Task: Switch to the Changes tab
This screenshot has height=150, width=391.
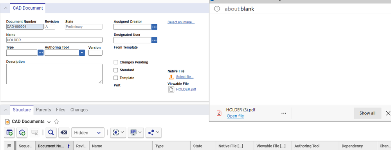Action: pos(79,109)
